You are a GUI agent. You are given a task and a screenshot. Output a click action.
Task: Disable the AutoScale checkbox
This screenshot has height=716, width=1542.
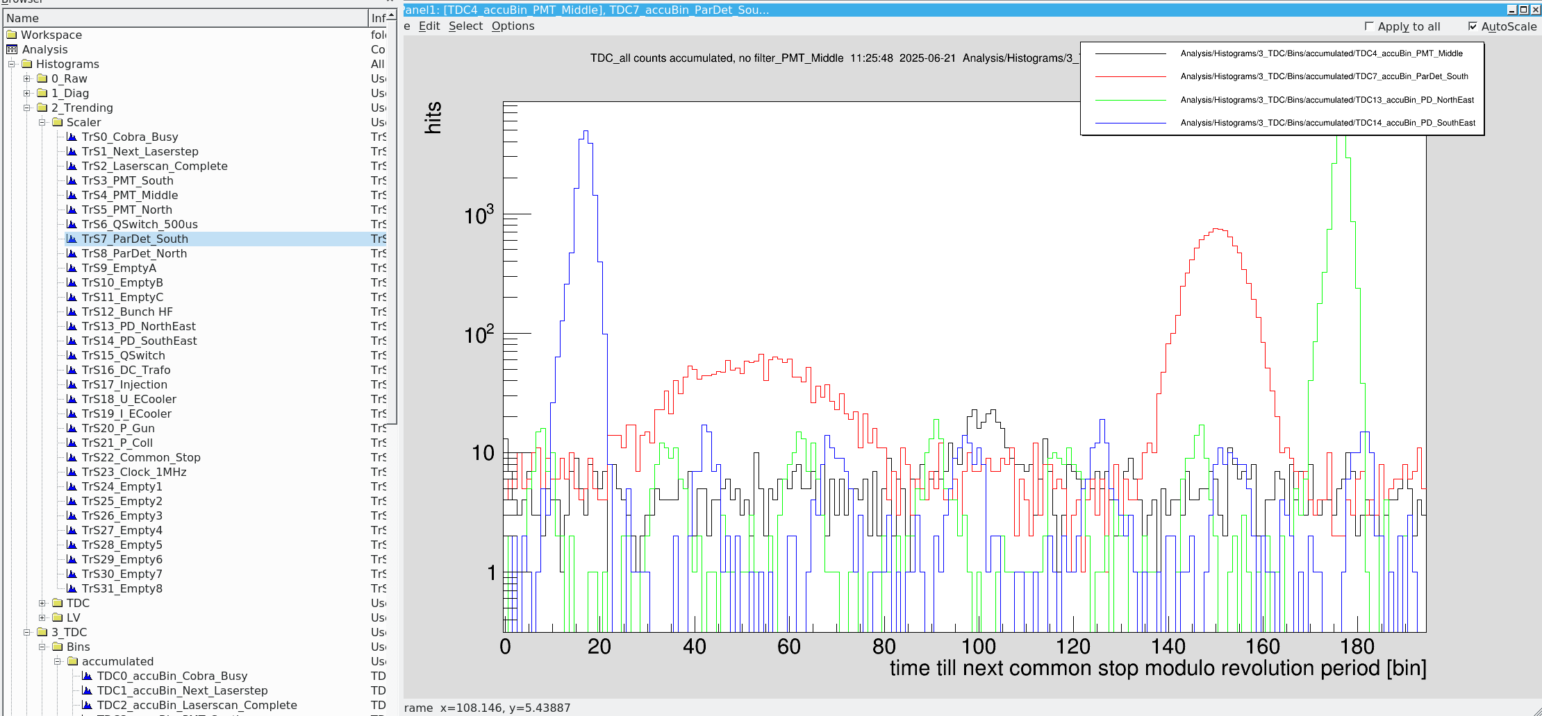point(1473,26)
